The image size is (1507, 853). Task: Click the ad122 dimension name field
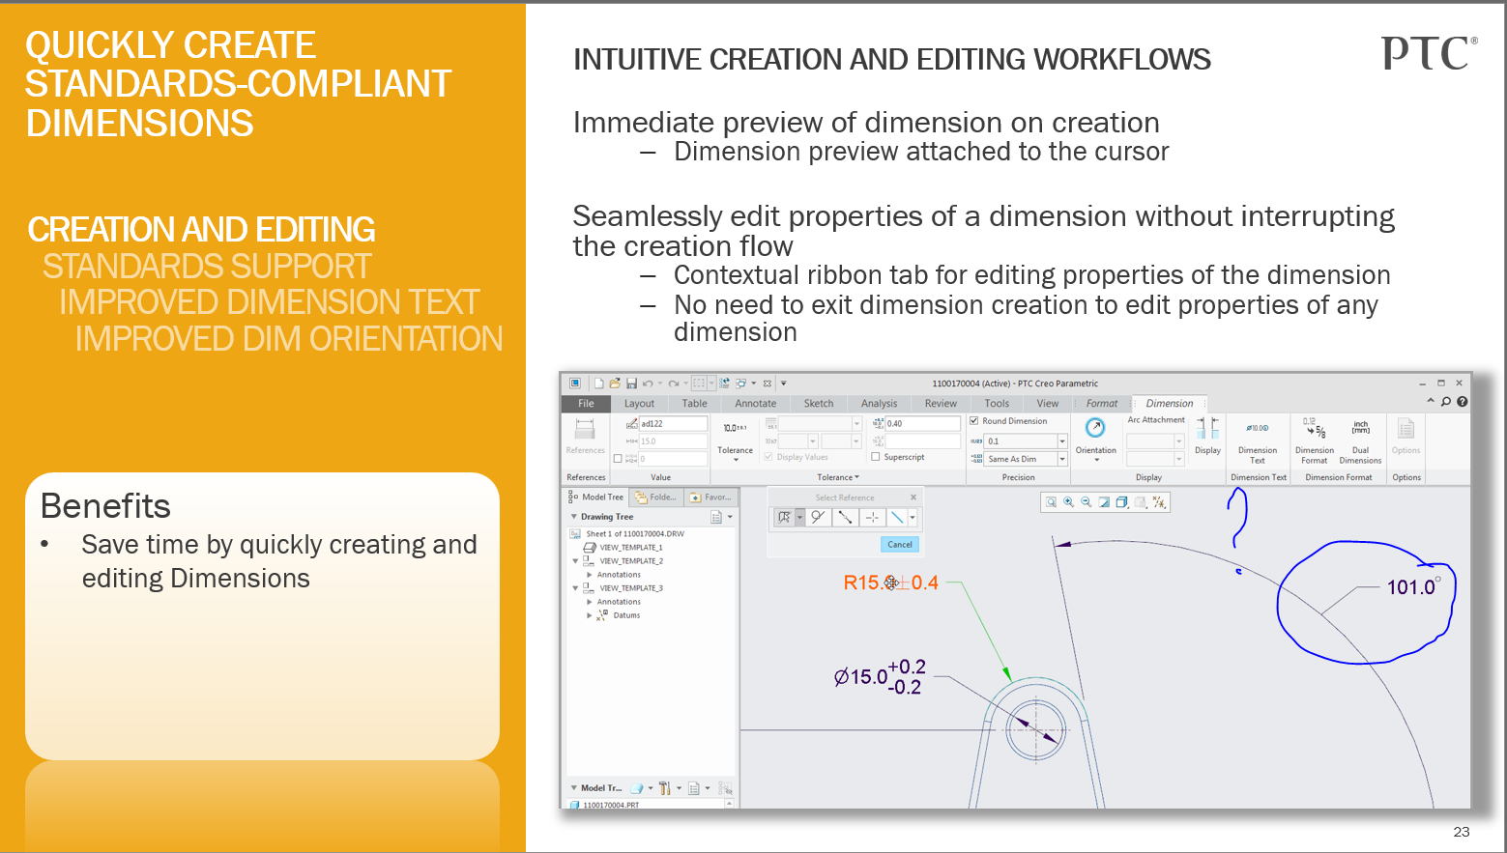pyautogui.click(x=673, y=423)
